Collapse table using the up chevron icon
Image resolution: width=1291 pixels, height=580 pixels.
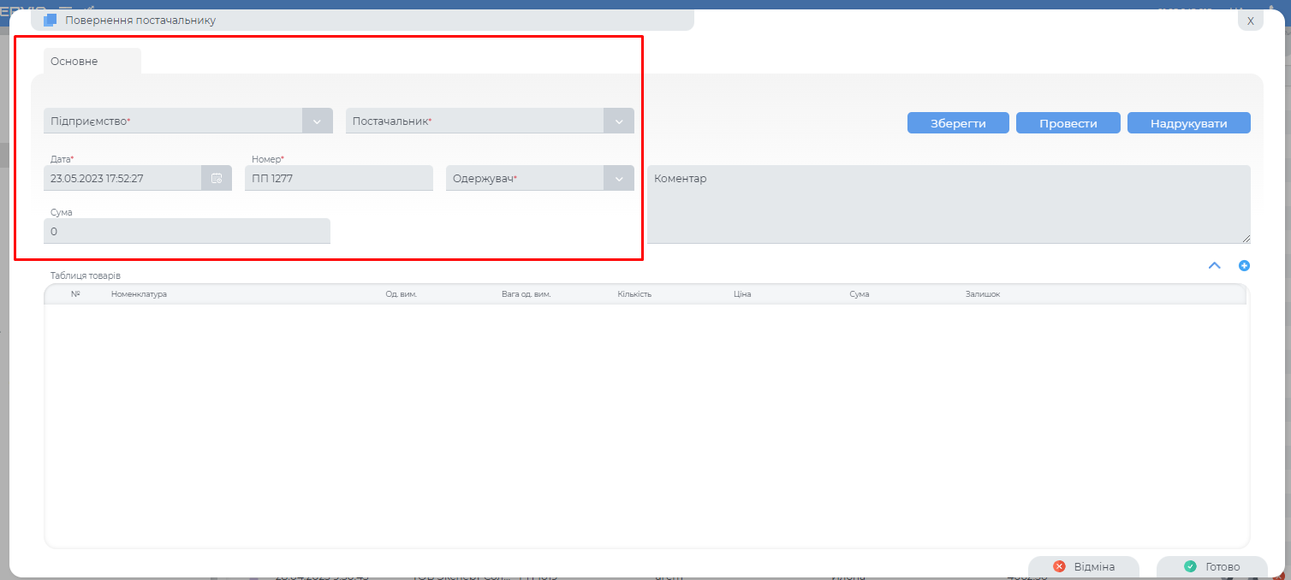[x=1214, y=265]
